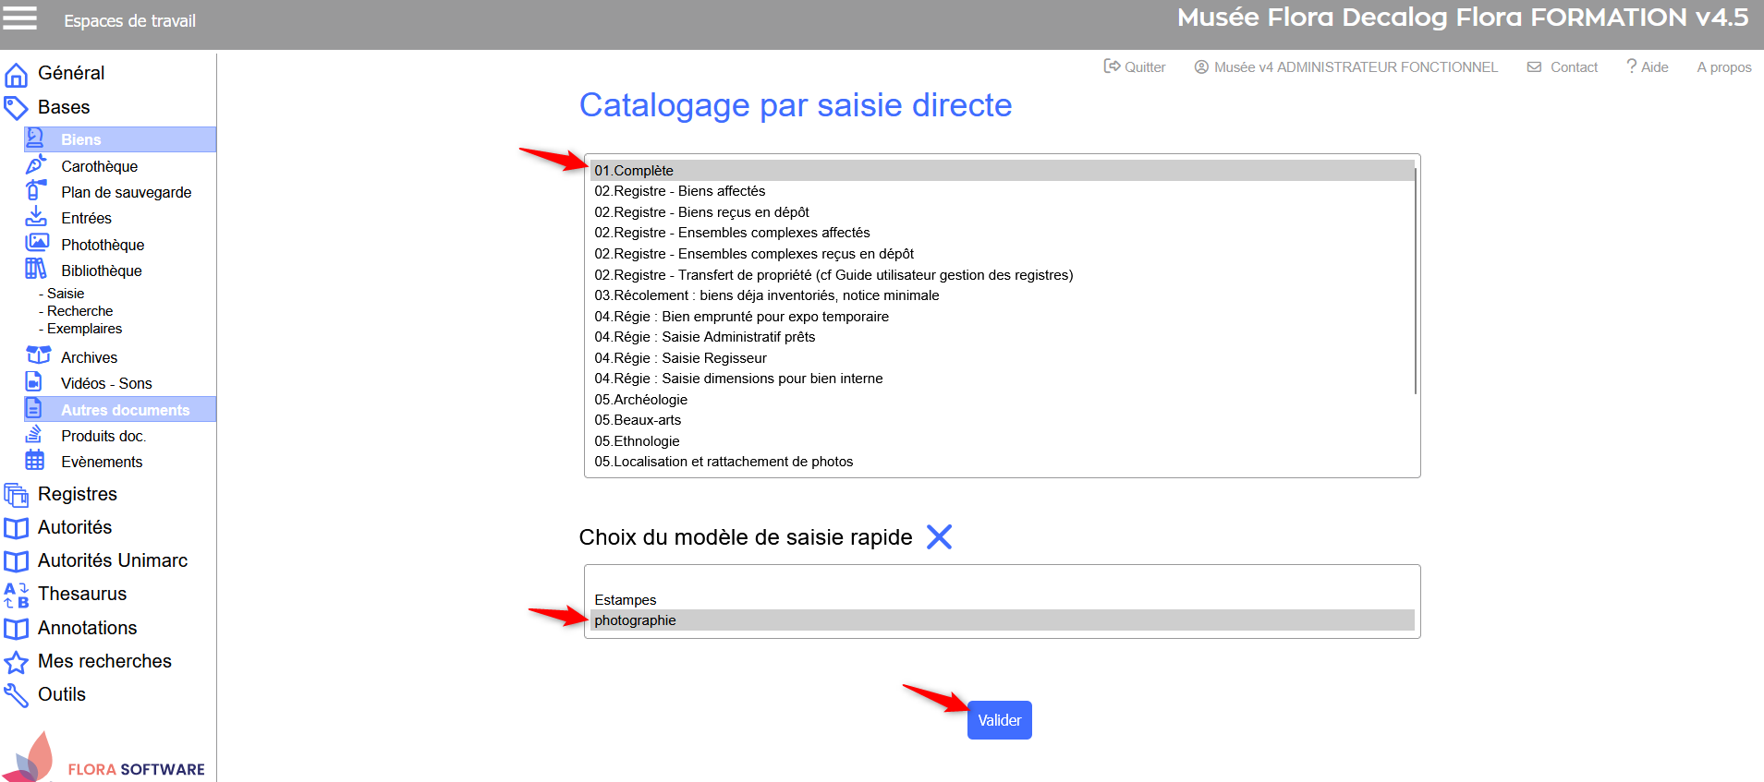1764x782 pixels.
Task: Click the Mes recherches star icon
Action: pos(16,662)
